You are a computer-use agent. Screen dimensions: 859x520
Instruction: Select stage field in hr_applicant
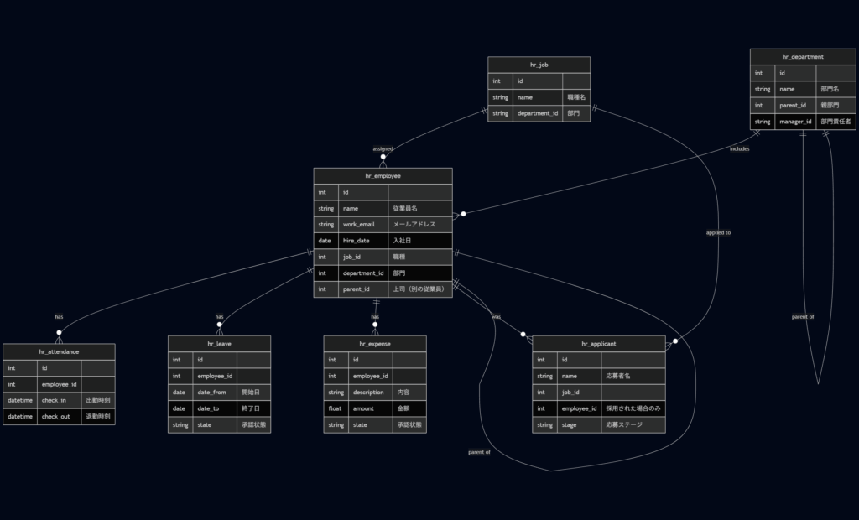[x=579, y=424]
